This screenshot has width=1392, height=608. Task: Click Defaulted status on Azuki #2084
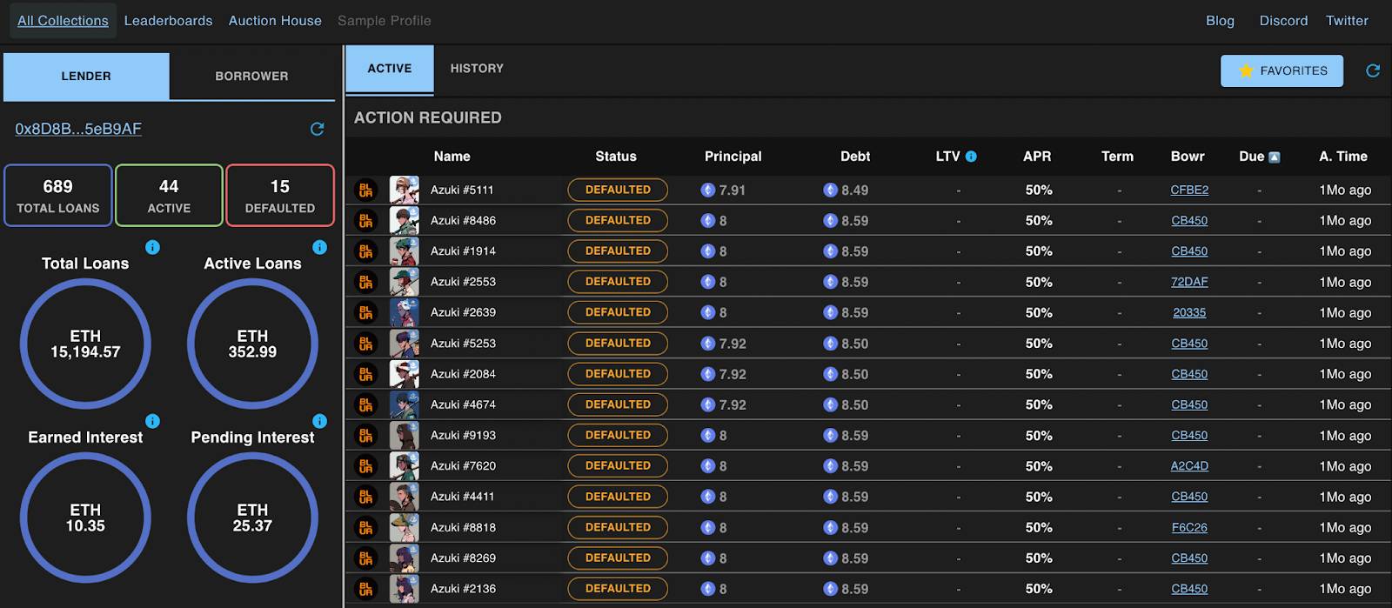pyautogui.click(x=618, y=374)
